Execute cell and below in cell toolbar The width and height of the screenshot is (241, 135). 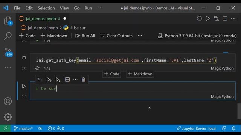(58, 79)
